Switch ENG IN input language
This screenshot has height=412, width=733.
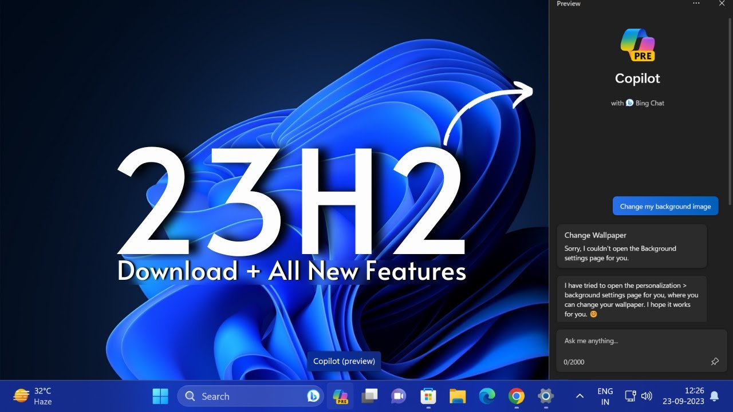click(605, 396)
